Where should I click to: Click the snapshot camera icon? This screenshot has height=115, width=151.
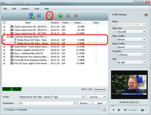(142, 110)
